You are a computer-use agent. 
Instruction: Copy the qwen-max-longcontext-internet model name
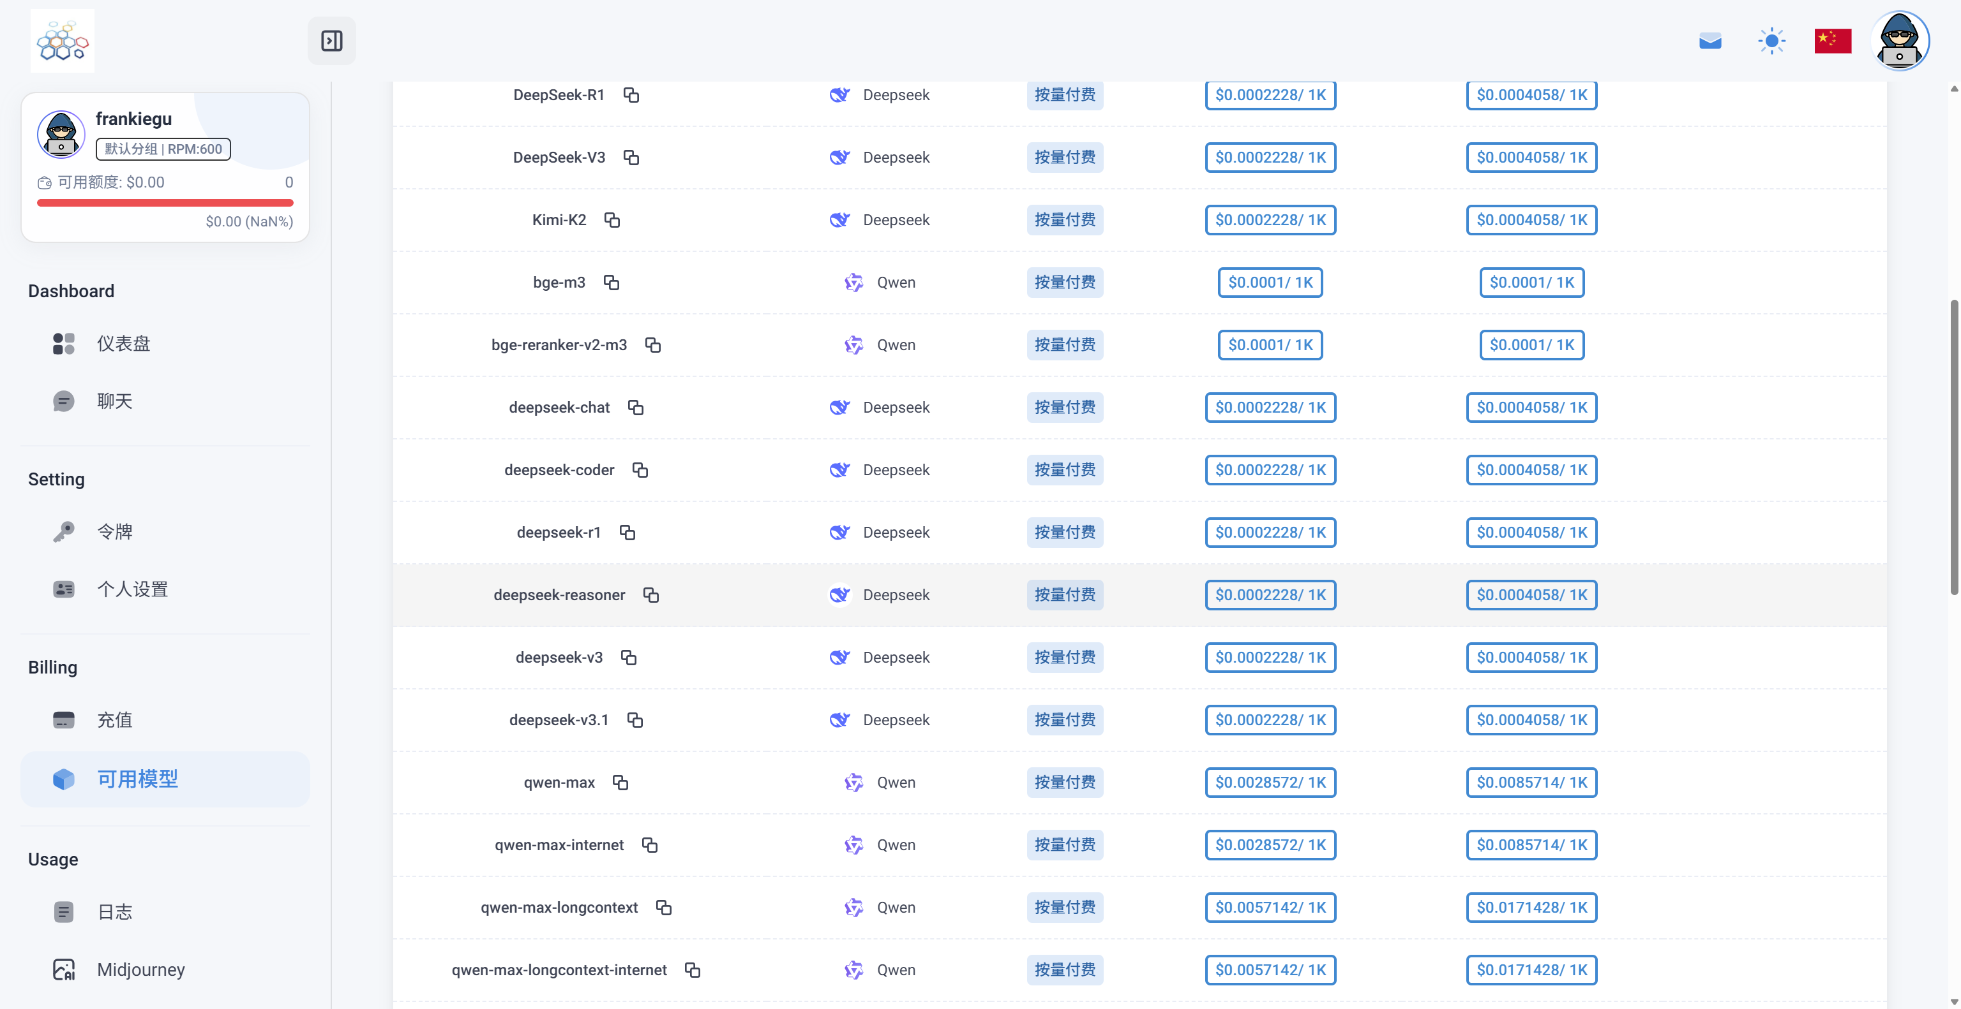692,970
